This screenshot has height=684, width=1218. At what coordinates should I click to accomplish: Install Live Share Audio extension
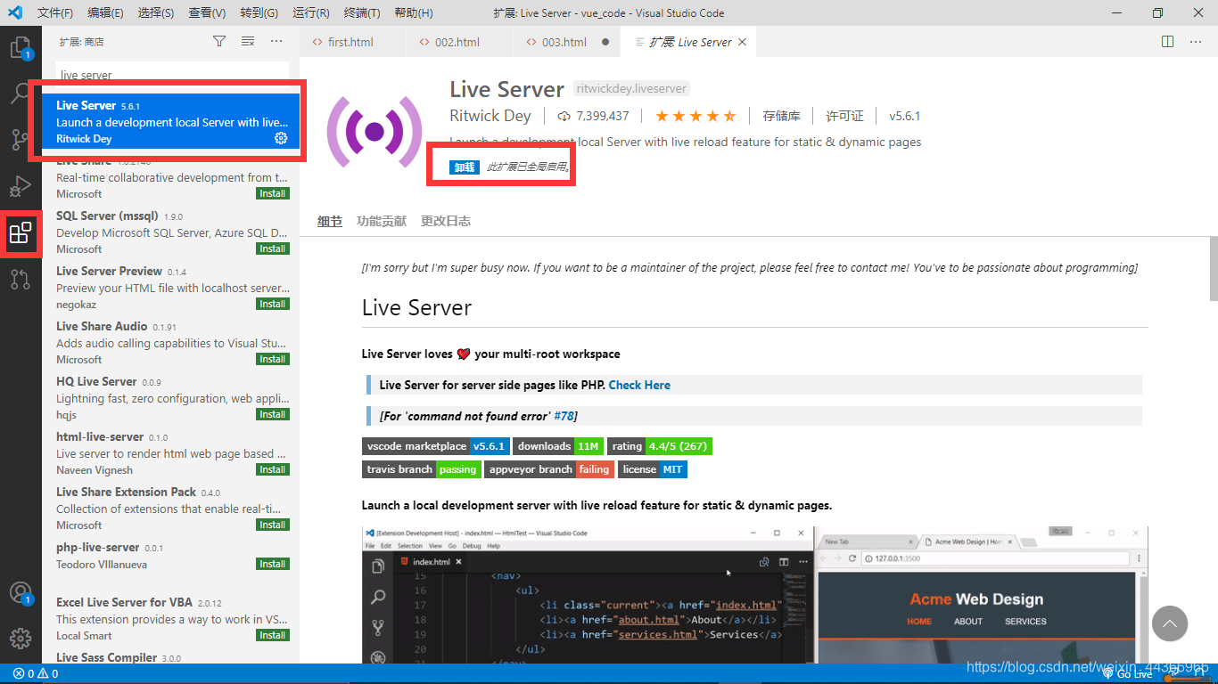[x=273, y=359]
